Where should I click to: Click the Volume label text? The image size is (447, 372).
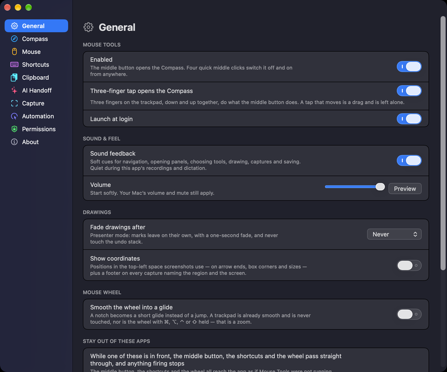(100, 185)
